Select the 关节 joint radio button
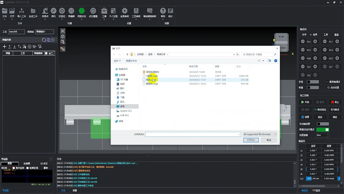Viewport: 344px width, 194px height. click(x=300, y=35)
